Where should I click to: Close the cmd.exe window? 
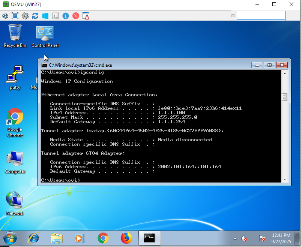click(x=282, y=65)
